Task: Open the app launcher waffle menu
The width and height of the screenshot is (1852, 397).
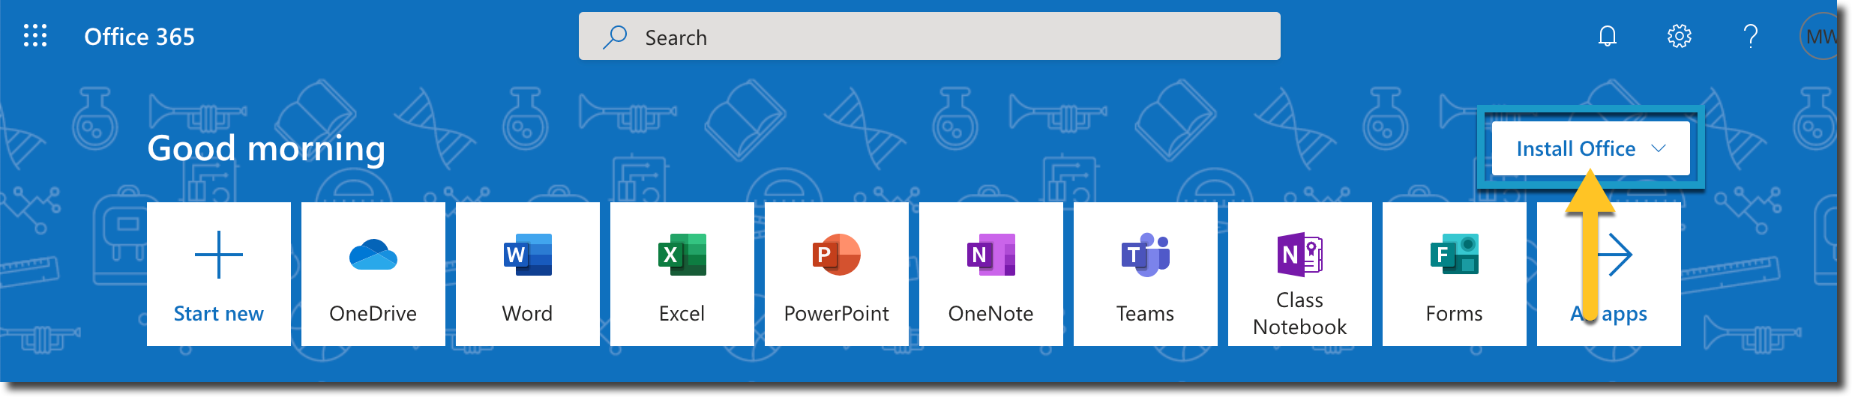Action: 35,36
